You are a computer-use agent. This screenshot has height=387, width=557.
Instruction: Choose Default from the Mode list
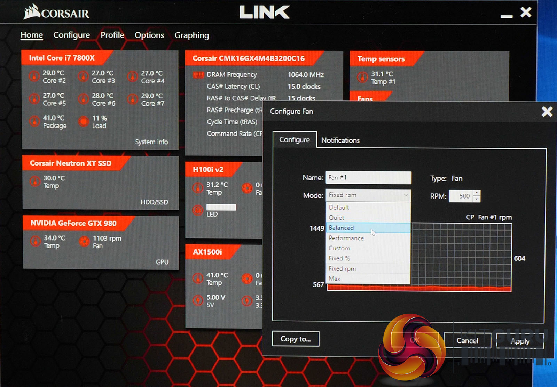pos(368,207)
